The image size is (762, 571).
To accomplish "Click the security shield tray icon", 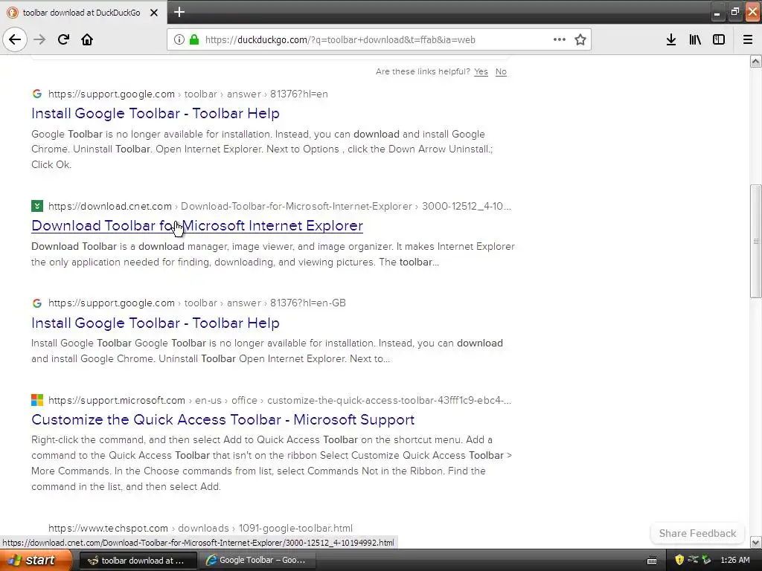I will [679, 560].
